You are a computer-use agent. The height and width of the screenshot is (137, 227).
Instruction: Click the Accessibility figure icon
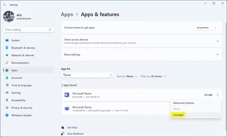coord(7,100)
